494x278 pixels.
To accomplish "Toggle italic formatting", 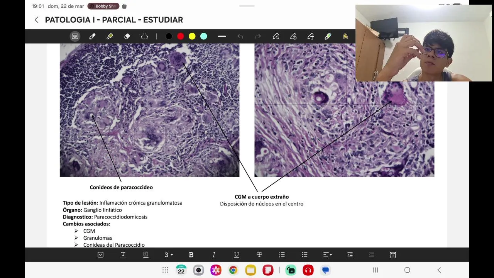I will [x=214, y=254].
